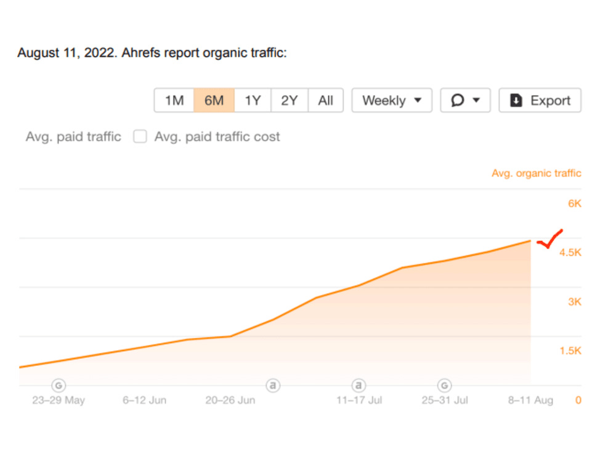Click the 'a' annotation marker after 20–26 Jun

point(273,386)
